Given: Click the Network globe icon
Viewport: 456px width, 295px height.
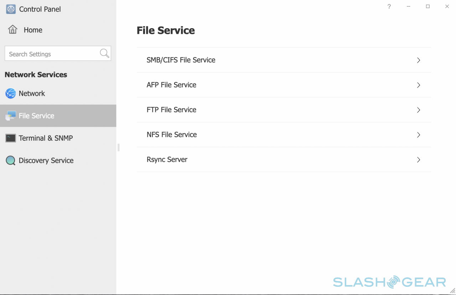Looking at the screenshot, I should coord(11,93).
